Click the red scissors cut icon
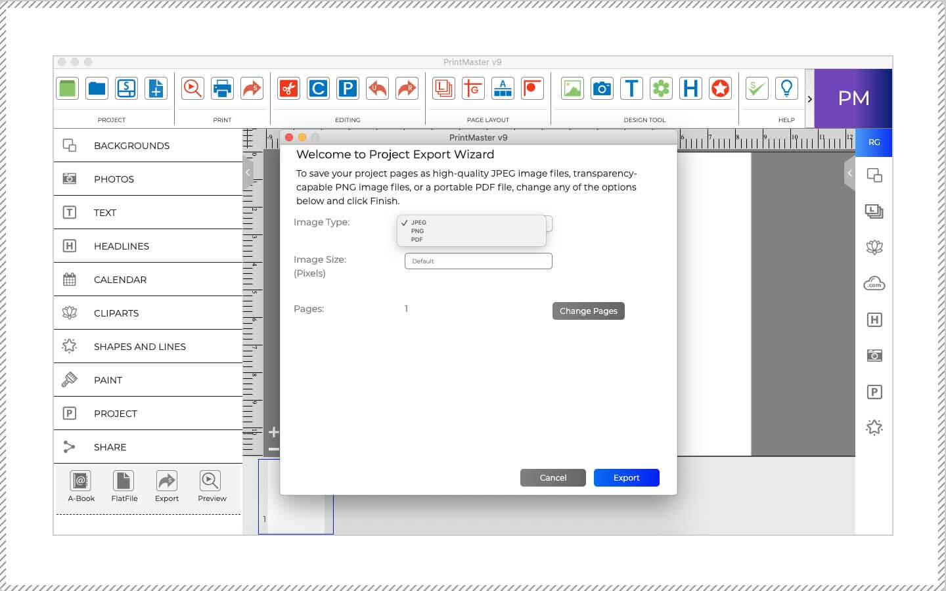 pos(288,88)
